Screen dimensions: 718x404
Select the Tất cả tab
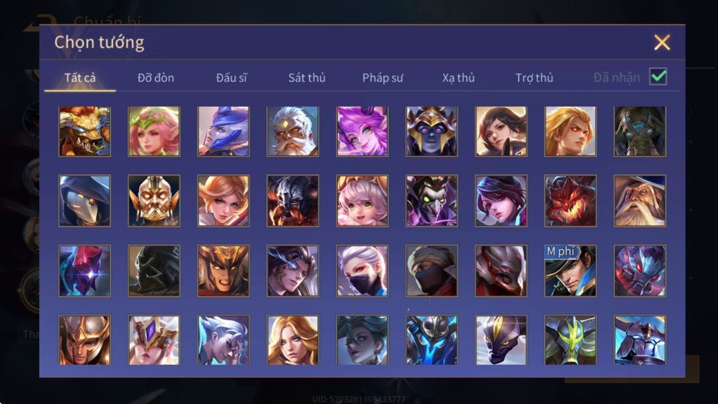pyautogui.click(x=80, y=78)
